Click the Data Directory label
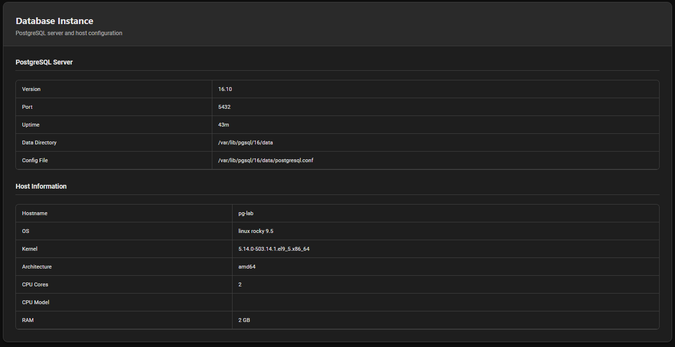This screenshot has height=347, width=675. tap(39, 142)
